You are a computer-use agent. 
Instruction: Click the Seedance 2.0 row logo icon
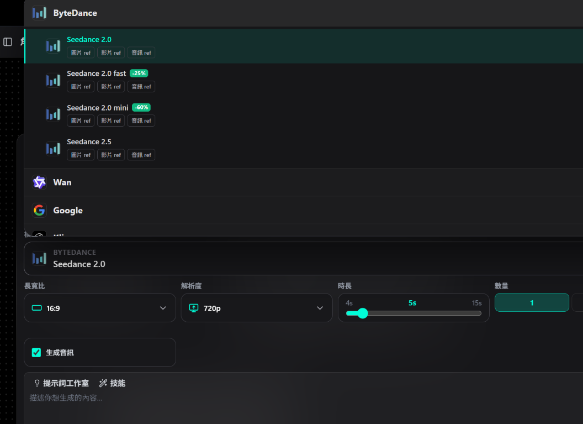coord(53,46)
